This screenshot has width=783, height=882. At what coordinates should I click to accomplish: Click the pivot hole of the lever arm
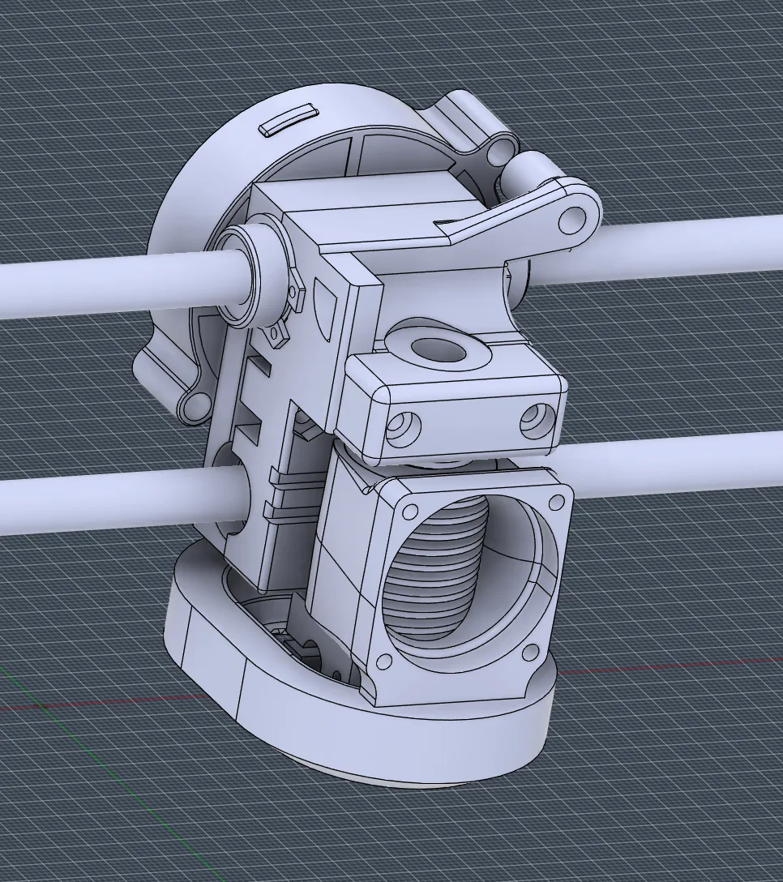click(x=572, y=220)
